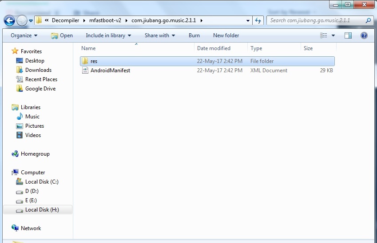Open view options dropdown arrow

pyautogui.click(x=333, y=35)
